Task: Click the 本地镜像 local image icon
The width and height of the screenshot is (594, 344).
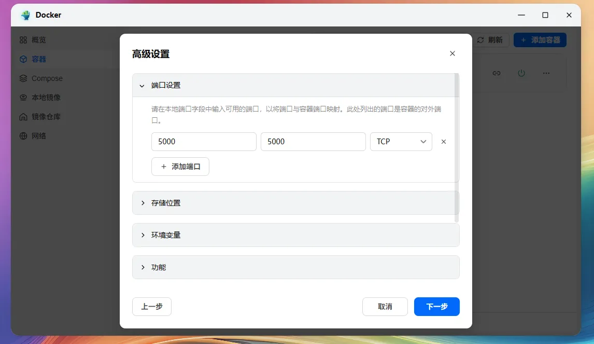Action: pyautogui.click(x=23, y=98)
